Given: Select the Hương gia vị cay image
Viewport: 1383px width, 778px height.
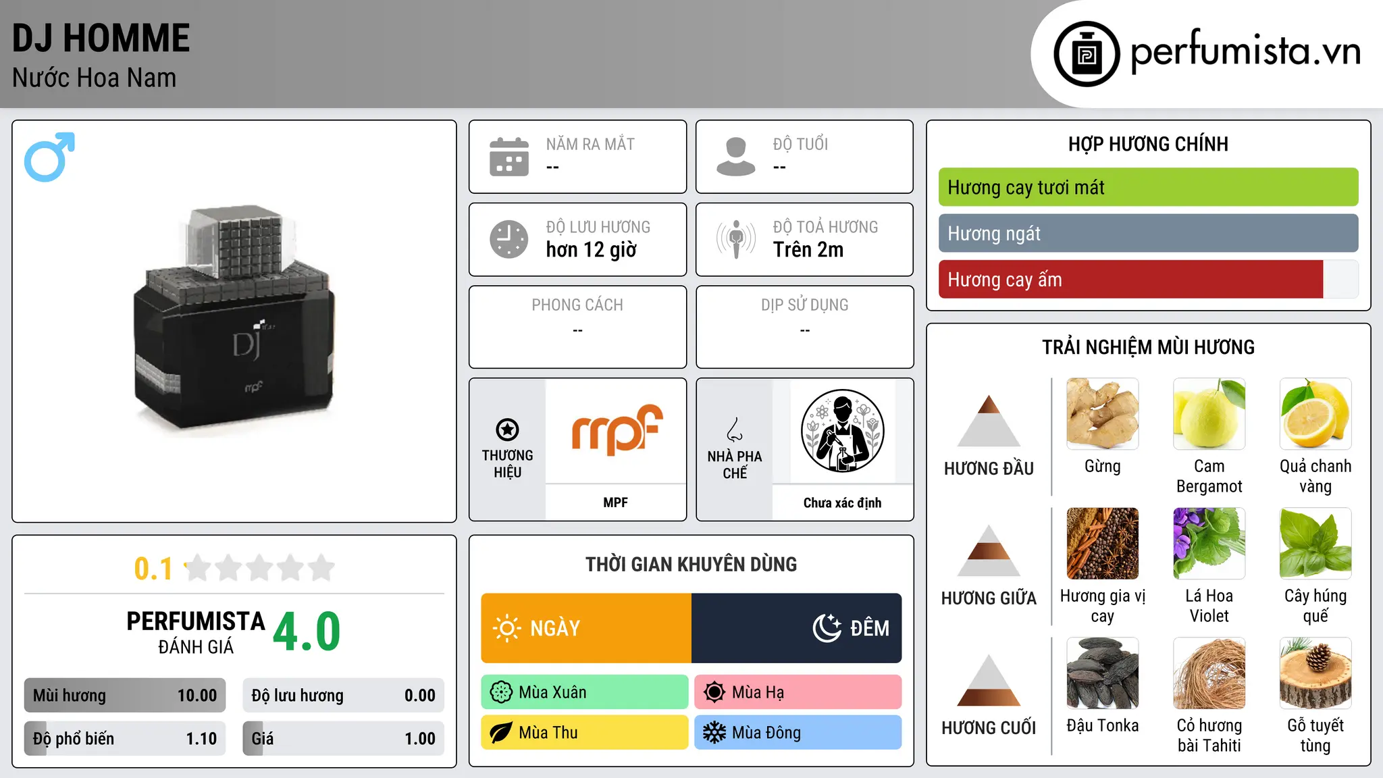Looking at the screenshot, I should [x=1103, y=544].
